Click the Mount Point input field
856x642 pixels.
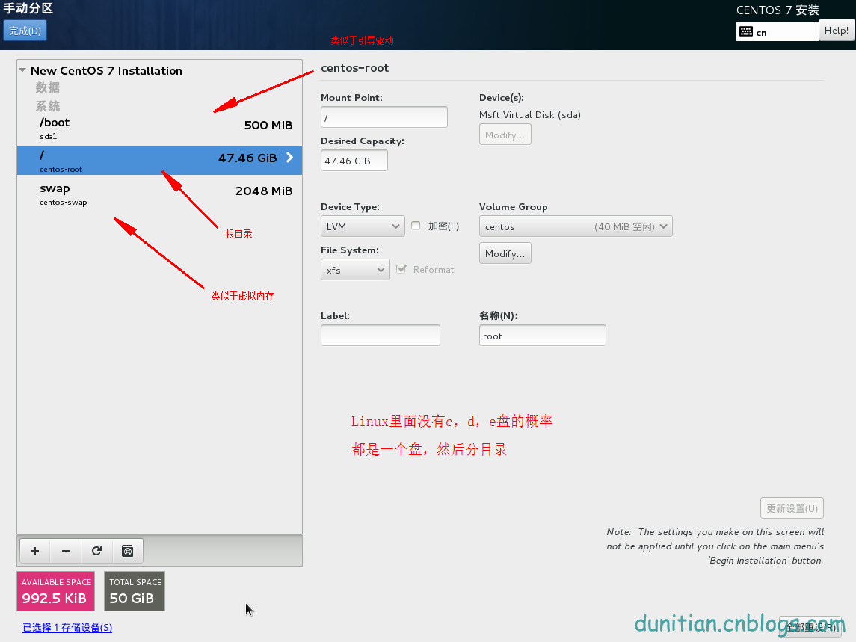tap(384, 117)
